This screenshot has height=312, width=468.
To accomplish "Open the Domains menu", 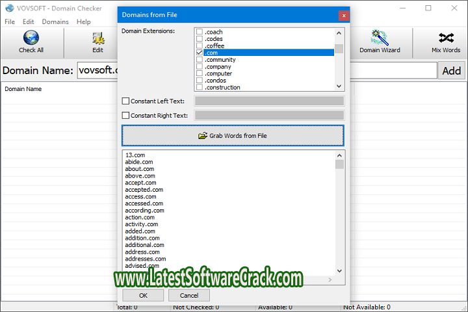I will tap(55, 21).
